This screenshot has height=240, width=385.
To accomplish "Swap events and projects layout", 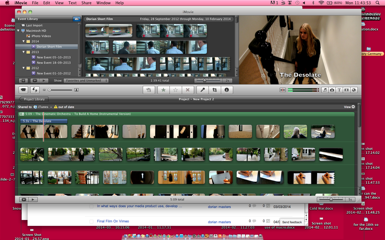I will pyautogui.click(x=35, y=90).
